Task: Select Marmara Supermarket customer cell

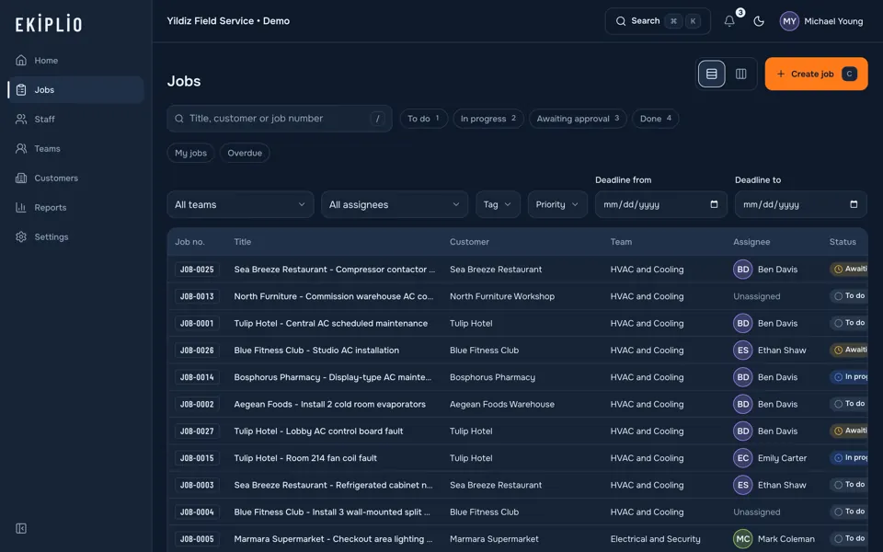Action: pyautogui.click(x=495, y=539)
